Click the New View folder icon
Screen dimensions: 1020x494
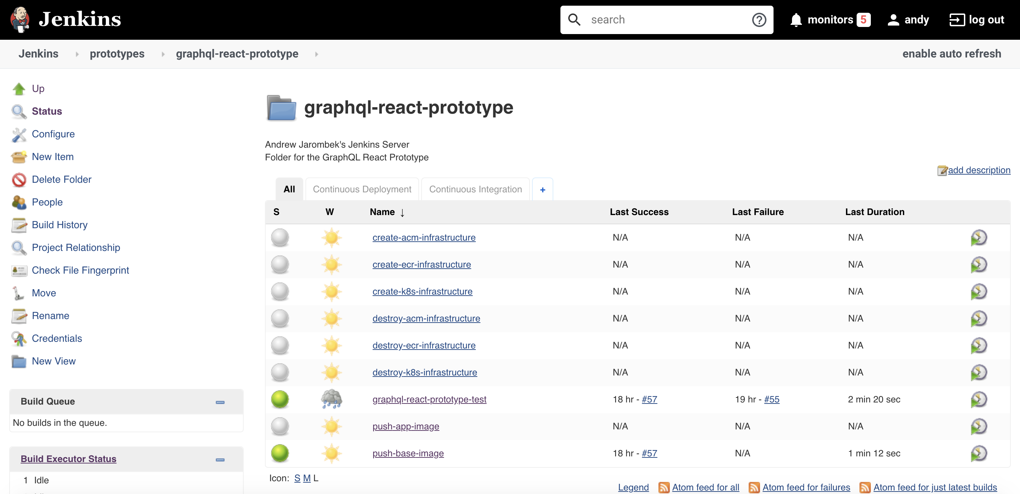pyautogui.click(x=18, y=362)
